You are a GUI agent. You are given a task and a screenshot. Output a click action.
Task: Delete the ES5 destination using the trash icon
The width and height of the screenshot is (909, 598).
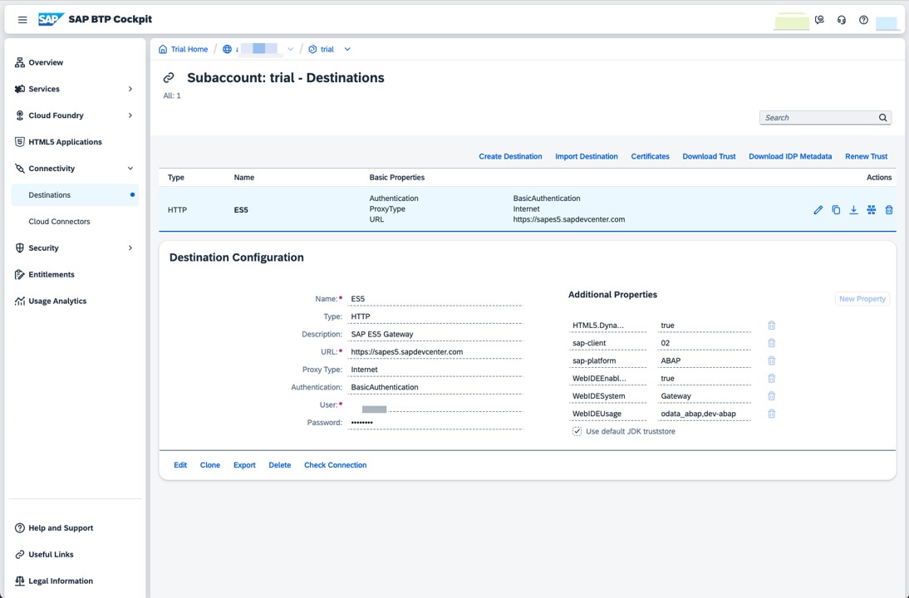coord(889,210)
